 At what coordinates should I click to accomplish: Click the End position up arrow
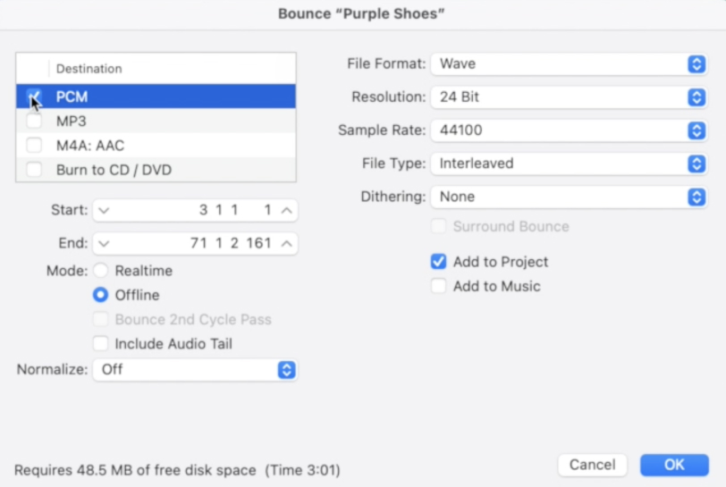(x=286, y=243)
